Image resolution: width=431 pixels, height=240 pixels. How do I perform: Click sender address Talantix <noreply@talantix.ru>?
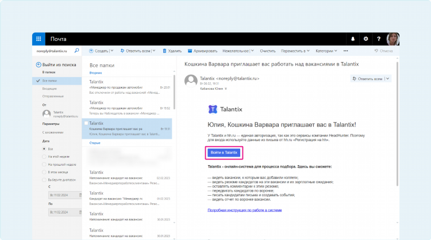click(x=229, y=78)
